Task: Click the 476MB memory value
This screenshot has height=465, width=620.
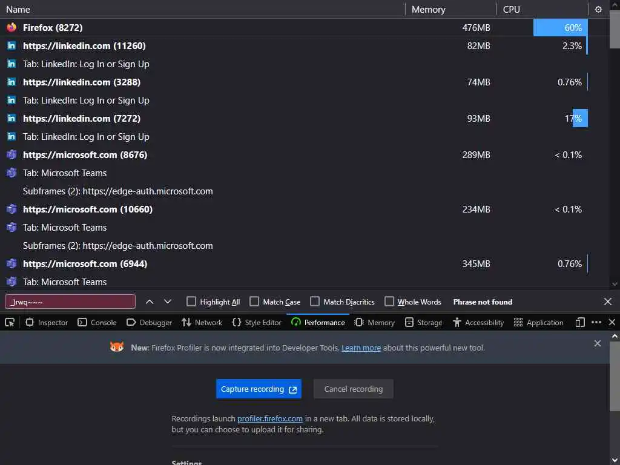Action: pos(476,28)
